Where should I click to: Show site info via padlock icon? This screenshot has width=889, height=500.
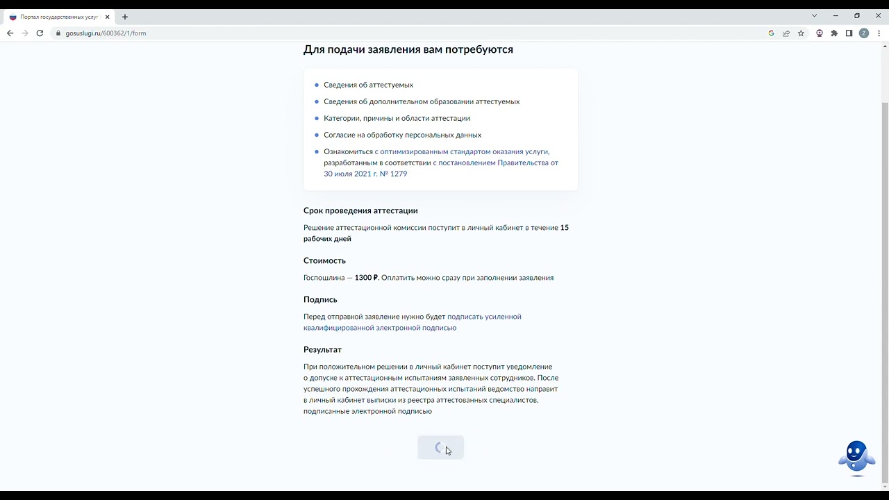[x=58, y=33]
